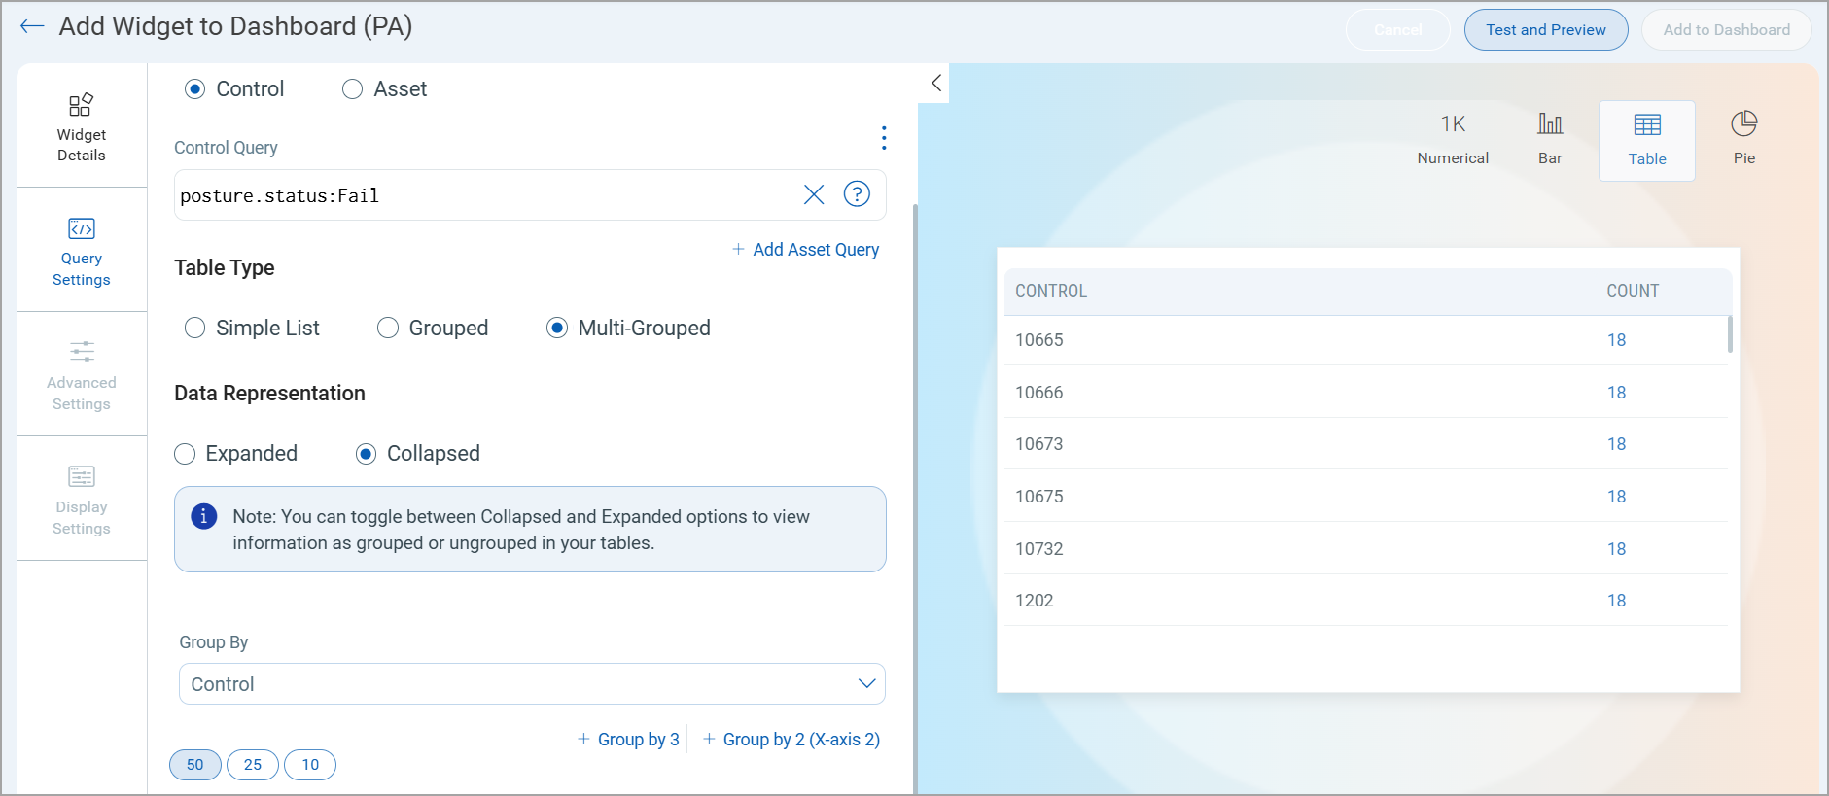This screenshot has width=1829, height=796.
Task: Switch to Numerical widget type
Action: coord(1453,140)
